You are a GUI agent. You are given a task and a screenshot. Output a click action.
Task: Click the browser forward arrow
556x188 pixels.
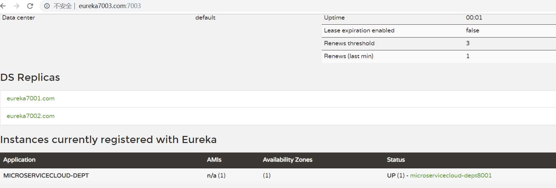click(x=16, y=6)
